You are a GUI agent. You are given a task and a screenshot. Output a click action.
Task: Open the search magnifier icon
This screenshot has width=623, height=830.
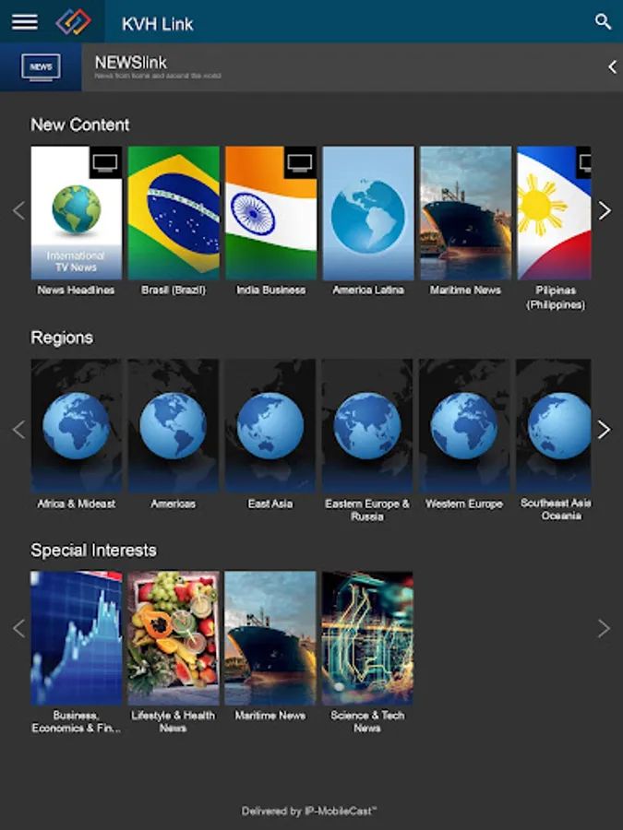[603, 22]
